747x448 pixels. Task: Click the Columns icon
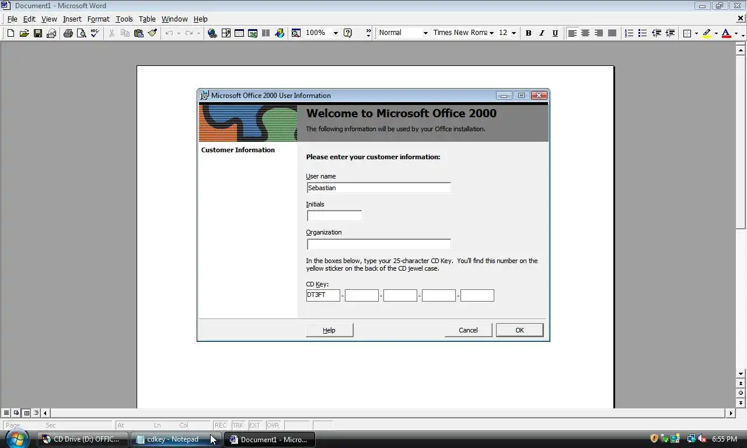[x=266, y=33]
